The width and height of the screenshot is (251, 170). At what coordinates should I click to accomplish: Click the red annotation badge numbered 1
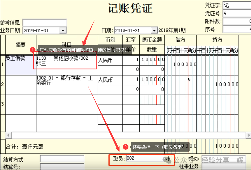[33, 50]
